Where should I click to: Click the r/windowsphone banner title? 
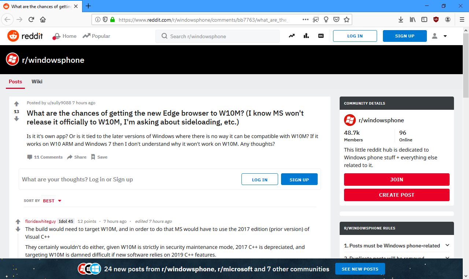click(53, 60)
